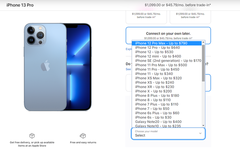
Task: Choose iPhone 12 Pro - Up to $640
Action: (x=166, y=48)
